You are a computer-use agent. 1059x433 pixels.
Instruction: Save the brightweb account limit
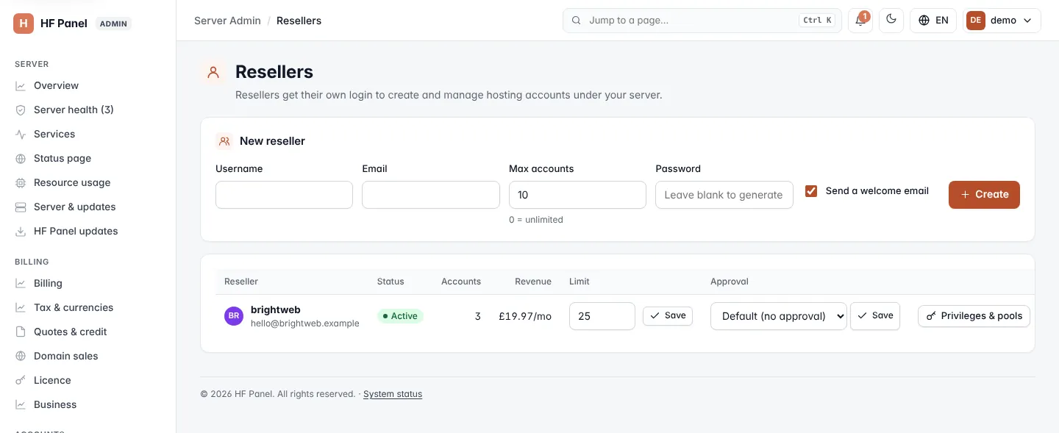(668, 316)
